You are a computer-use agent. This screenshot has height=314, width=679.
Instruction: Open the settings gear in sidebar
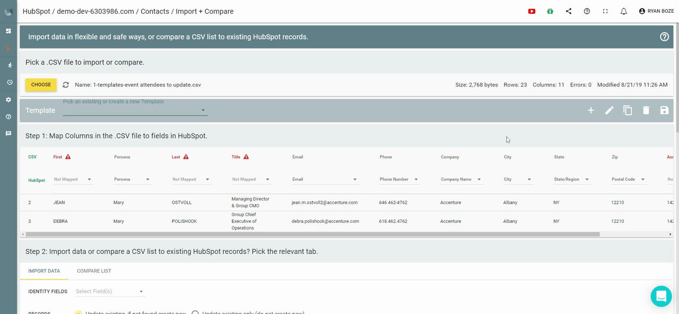[x=8, y=100]
